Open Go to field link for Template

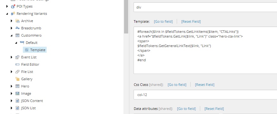(x=163, y=21)
